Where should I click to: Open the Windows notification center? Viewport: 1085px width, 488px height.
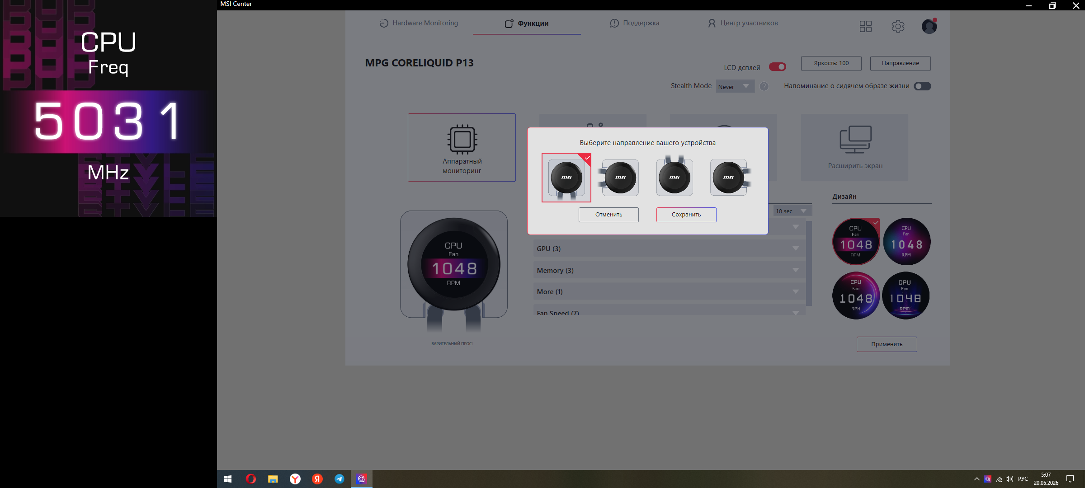click(1070, 479)
